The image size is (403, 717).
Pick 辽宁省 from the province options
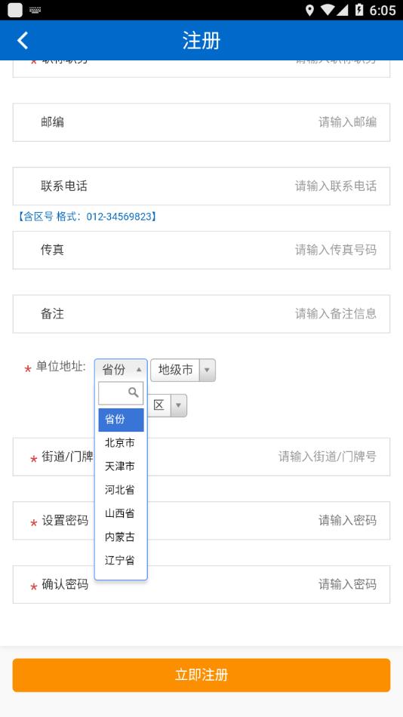pos(121,560)
